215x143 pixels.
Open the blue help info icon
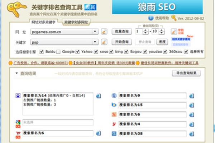151,18
